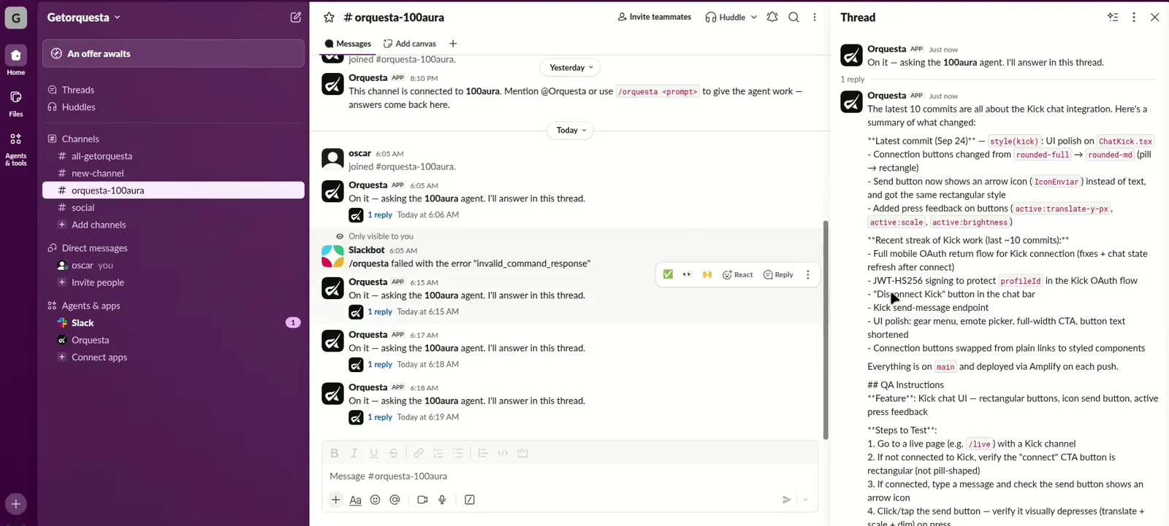Record an audio clip with microphone icon
The image size is (1169, 526).
(442, 500)
